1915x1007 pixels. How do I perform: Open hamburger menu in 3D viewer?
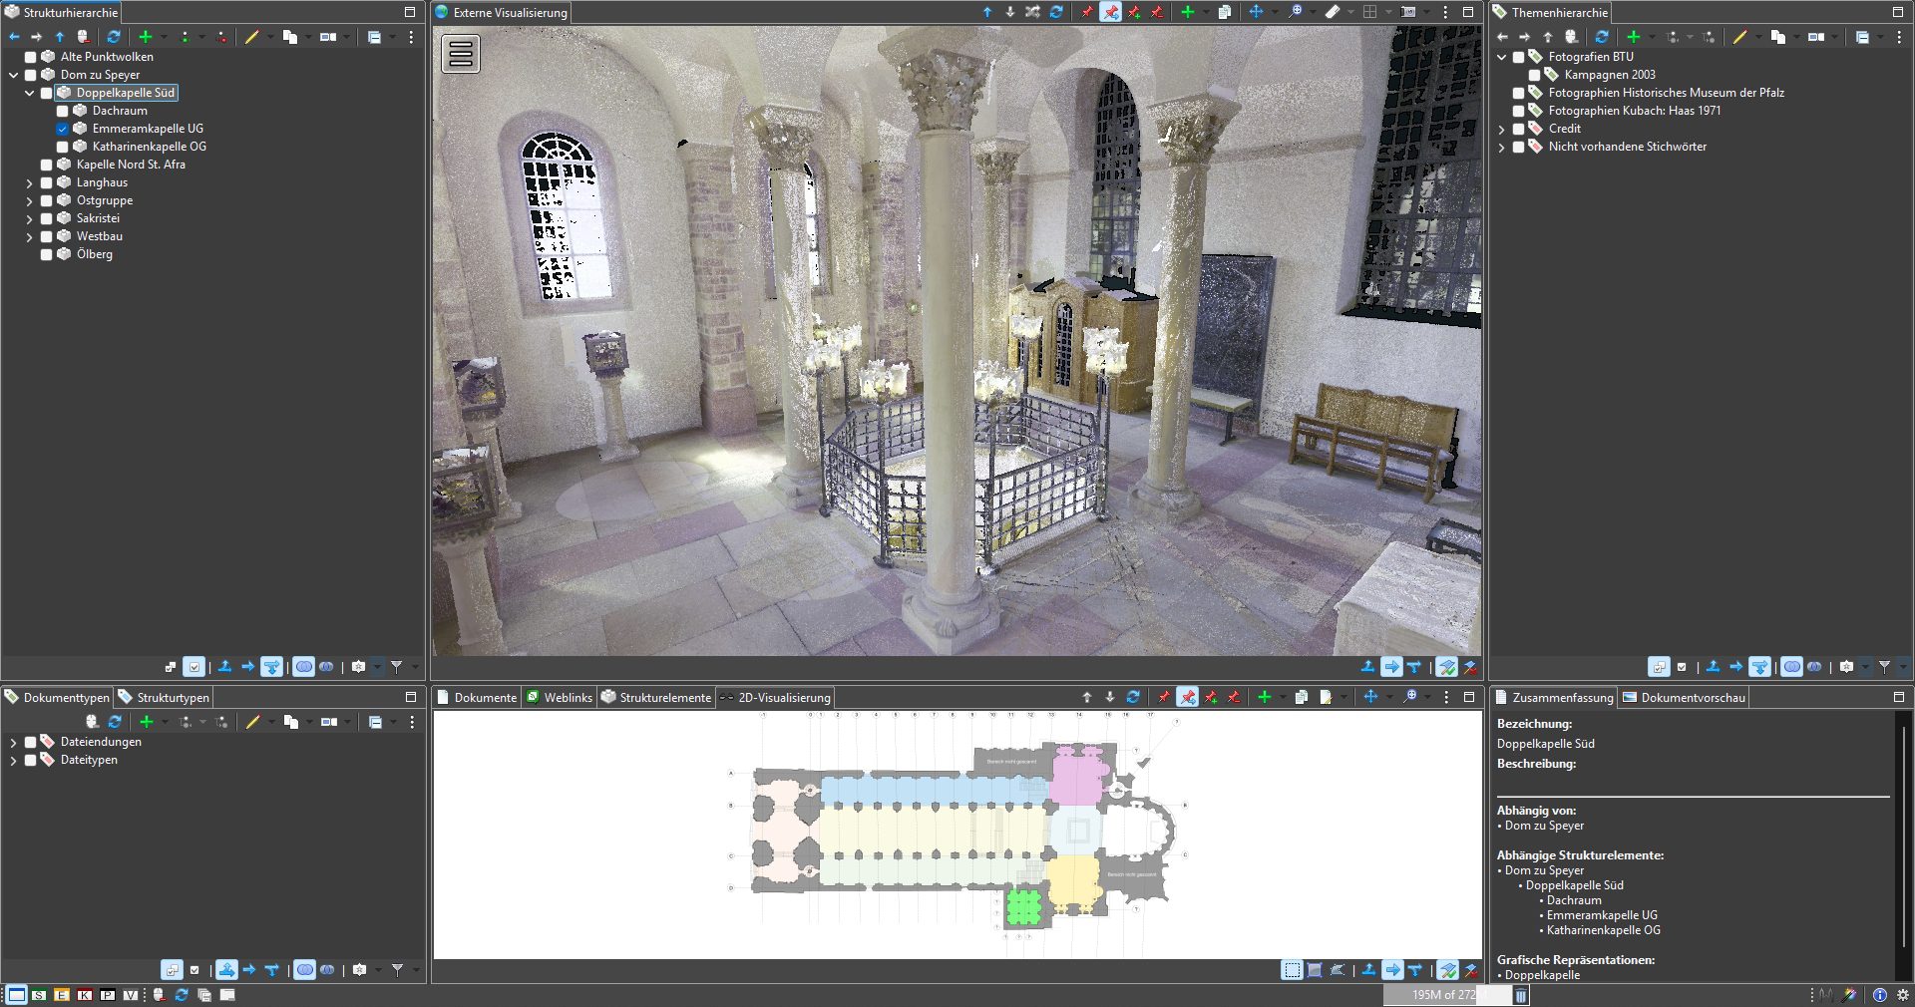pyautogui.click(x=461, y=54)
